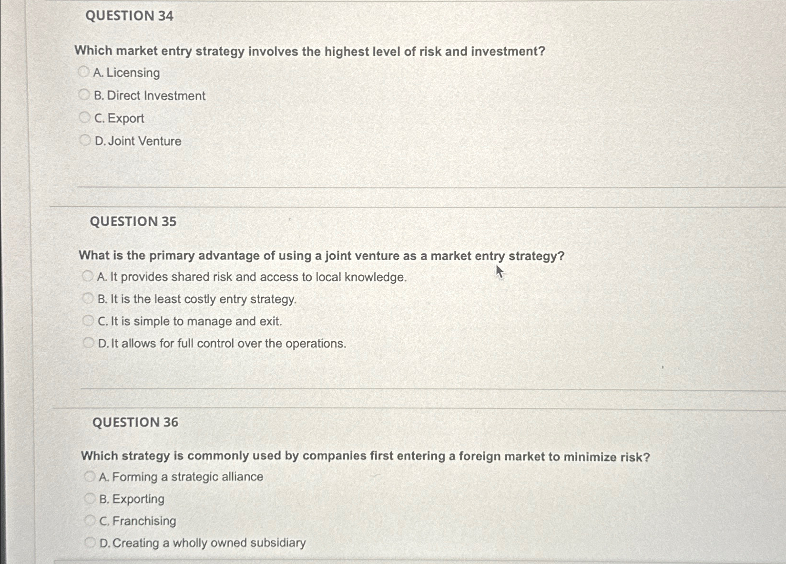
Task: Pick D. Creating a wholly owned subsidiary
Action: point(90,541)
